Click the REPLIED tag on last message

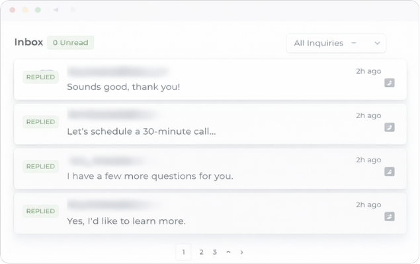(x=40, y=211)
